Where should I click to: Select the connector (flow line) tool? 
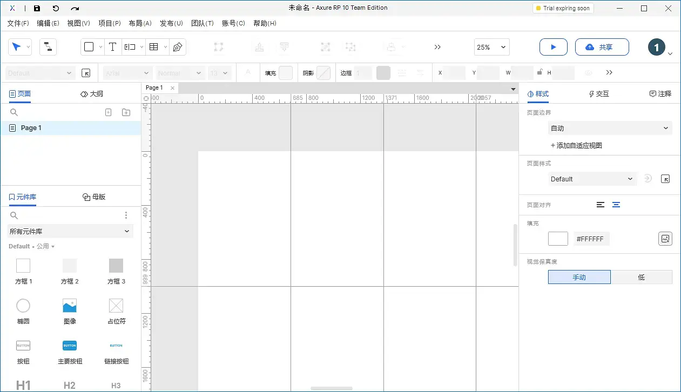pos(48,47)
